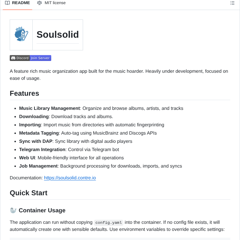Click the Soulsolid skeleton king logo

pos(21,35)
